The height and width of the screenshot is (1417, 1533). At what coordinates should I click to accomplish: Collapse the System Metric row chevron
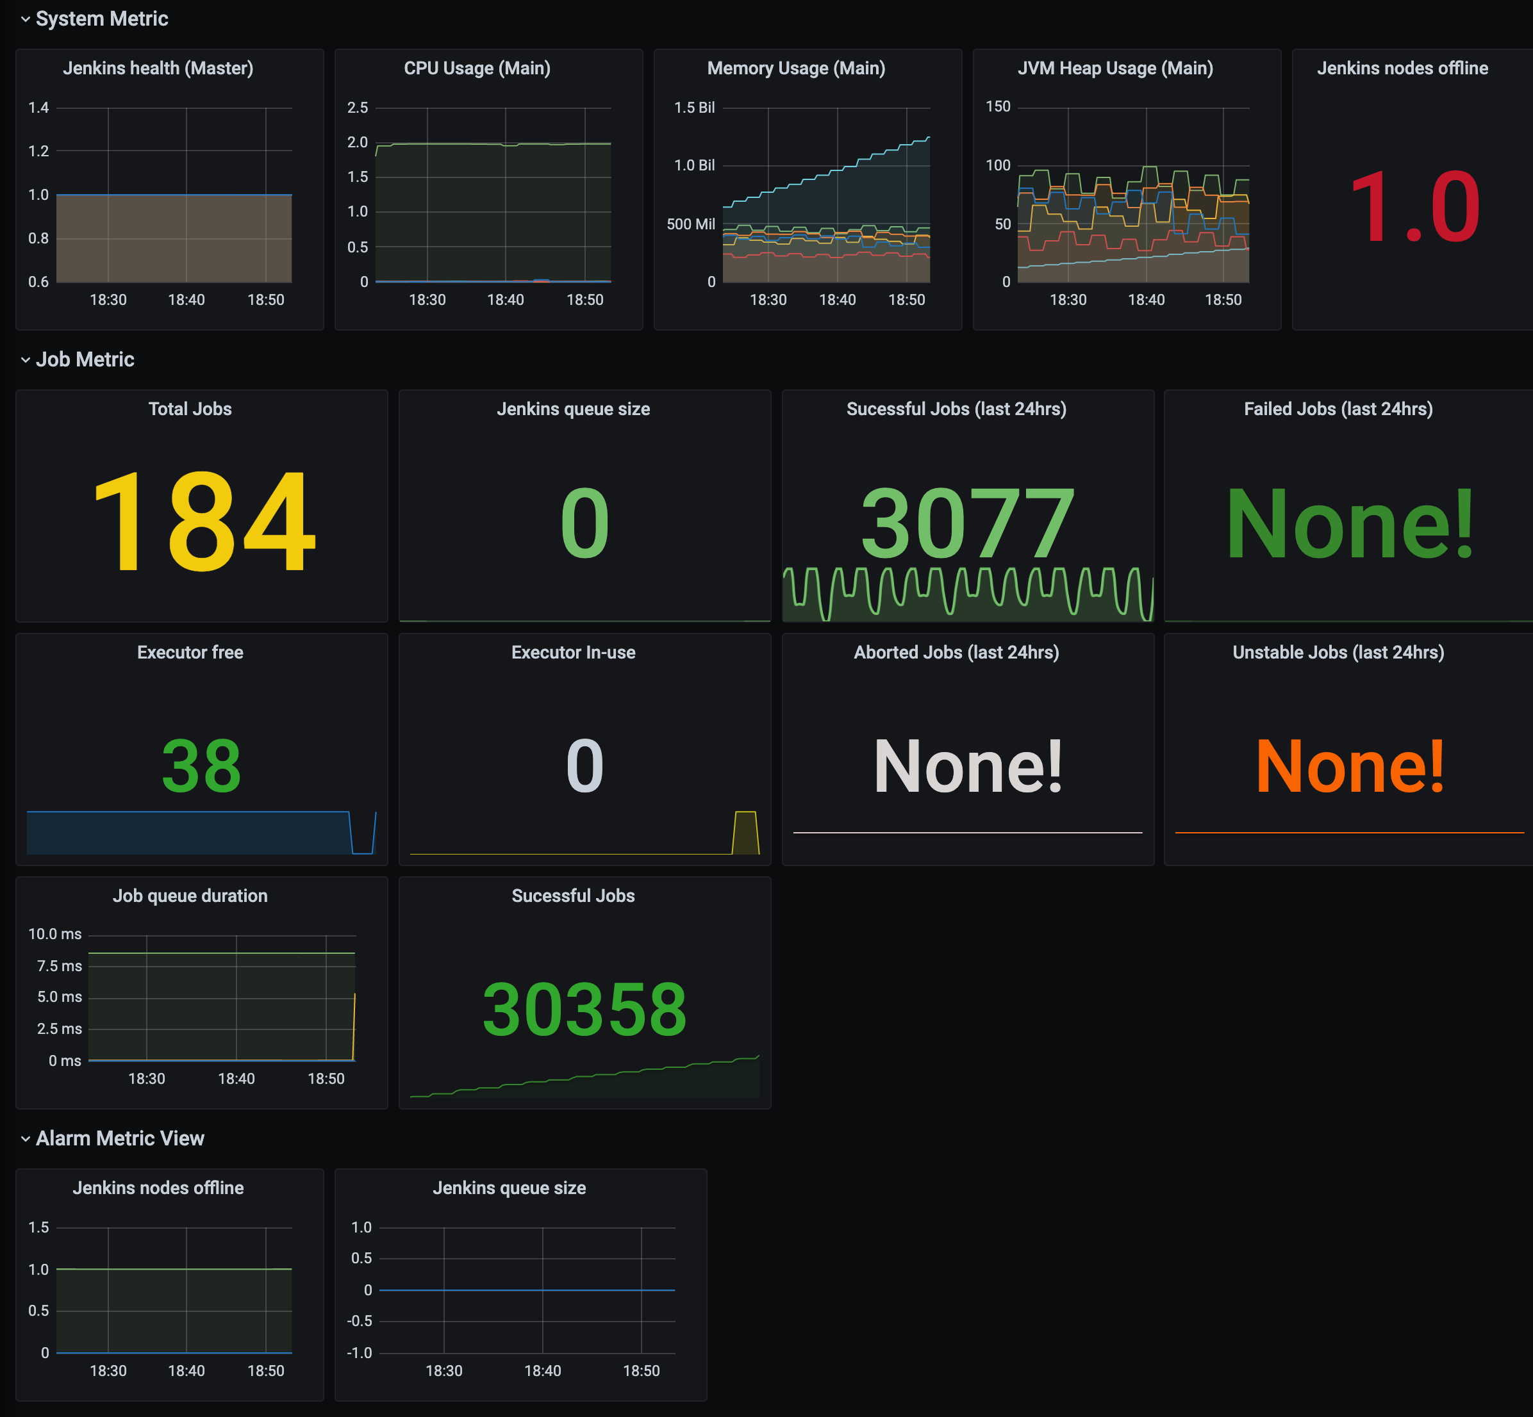click(26, 19)
